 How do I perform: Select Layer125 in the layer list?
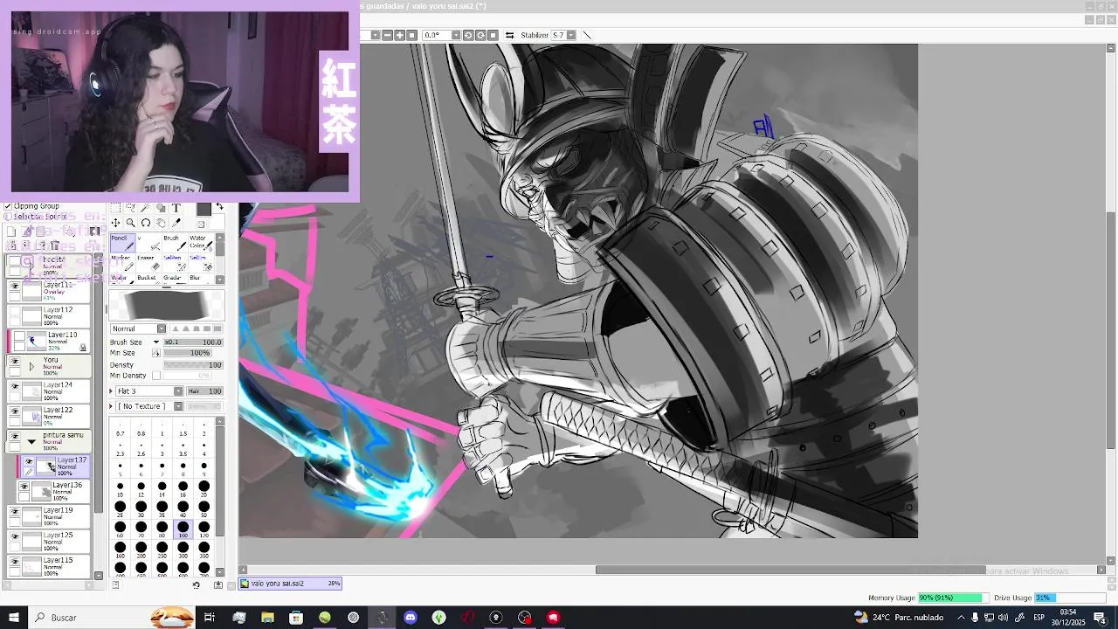tap(50, 542)
